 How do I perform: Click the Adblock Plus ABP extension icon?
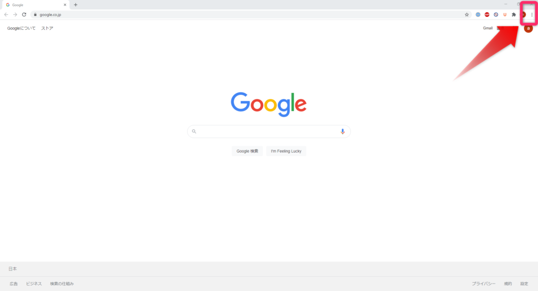[487, 15]
